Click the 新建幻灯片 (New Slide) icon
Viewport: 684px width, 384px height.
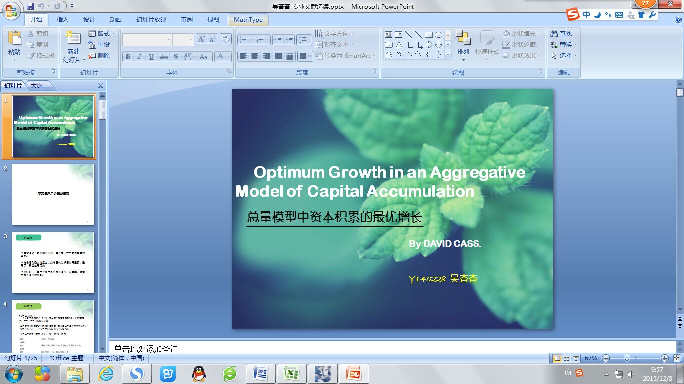pos(73,39)
